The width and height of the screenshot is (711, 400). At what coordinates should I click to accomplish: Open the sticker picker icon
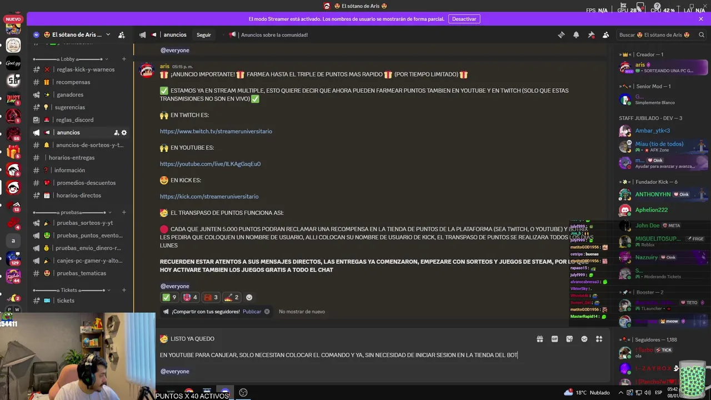coord(569,339)
